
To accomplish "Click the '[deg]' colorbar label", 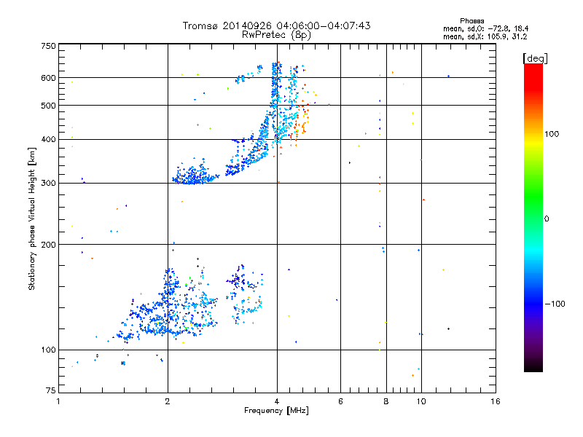I will pos(535,58).
